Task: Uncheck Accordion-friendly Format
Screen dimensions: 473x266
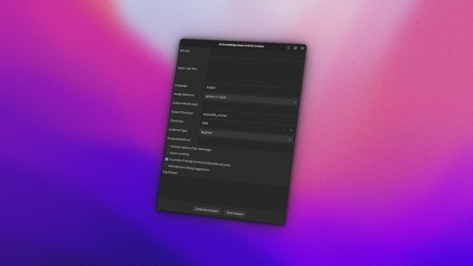Action: (166, 159)
